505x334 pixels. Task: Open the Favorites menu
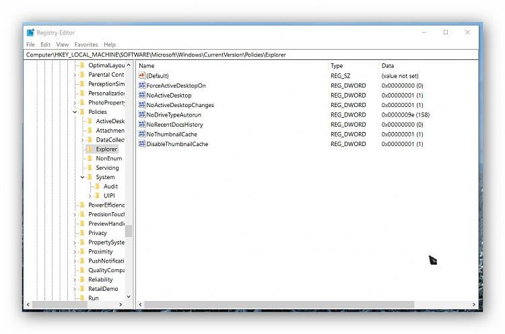86,44
